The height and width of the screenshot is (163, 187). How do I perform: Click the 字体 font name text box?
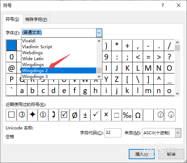(x=59, y=33)
